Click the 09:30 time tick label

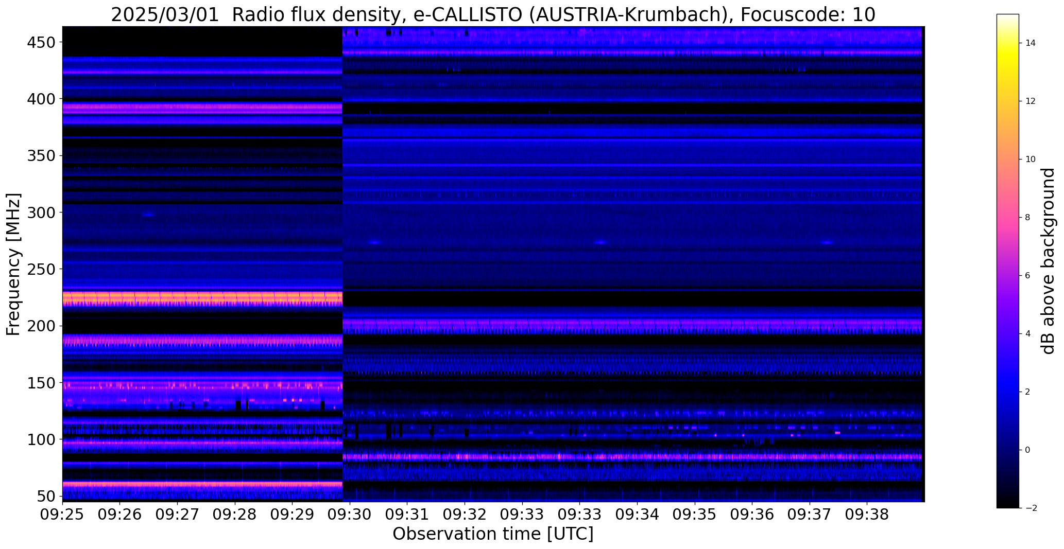(350, 515)
